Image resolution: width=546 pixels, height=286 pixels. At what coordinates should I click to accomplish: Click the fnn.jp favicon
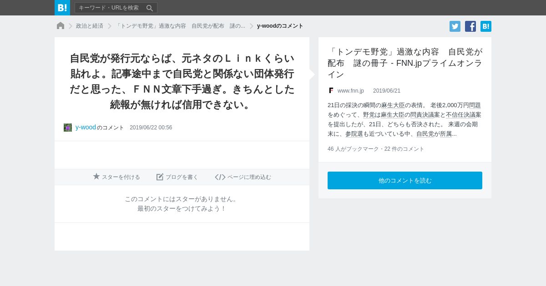click(331, 91)
